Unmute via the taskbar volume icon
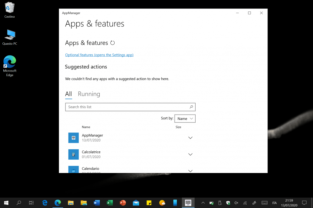This screenshot has height=208, width=313. 236,203
